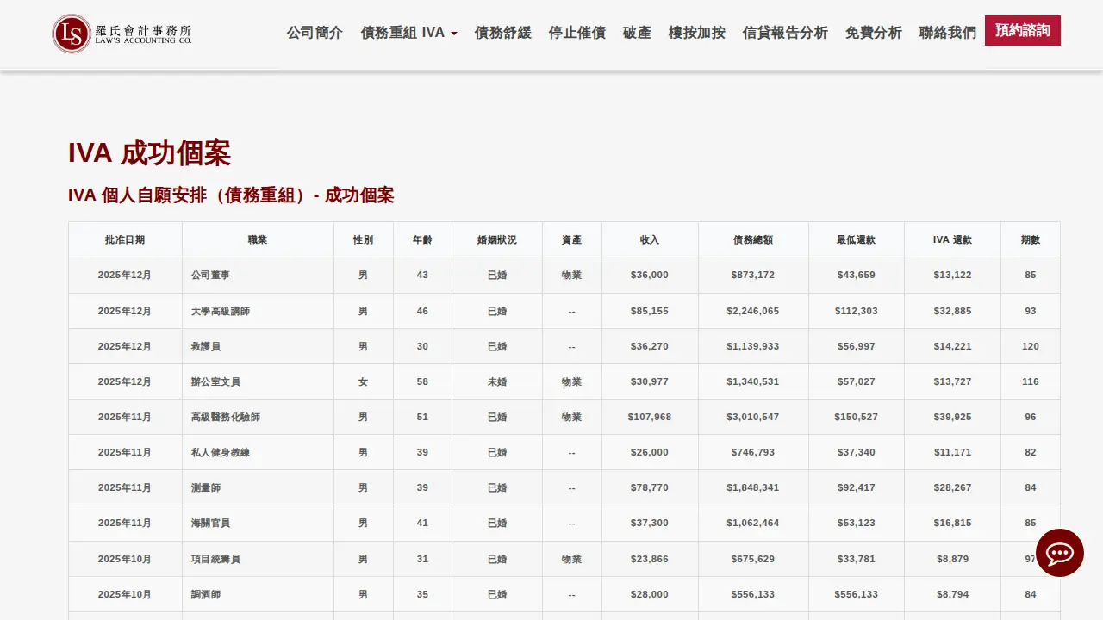This screenshot has height=620, width=1103.
Task: Click the 批准日期 column header
Action: (125, 240)
